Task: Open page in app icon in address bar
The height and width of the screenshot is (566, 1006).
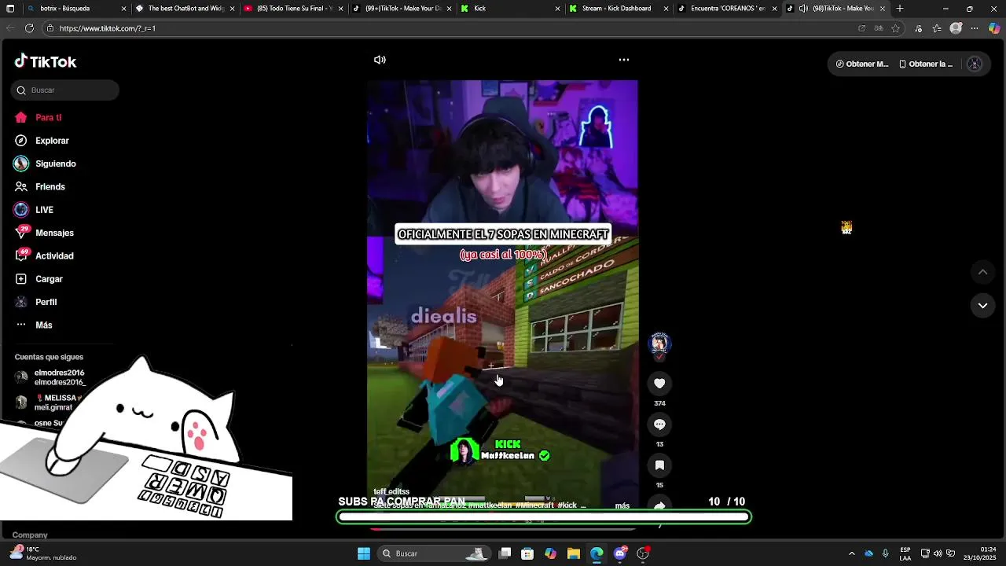Action: pos(861,28)
